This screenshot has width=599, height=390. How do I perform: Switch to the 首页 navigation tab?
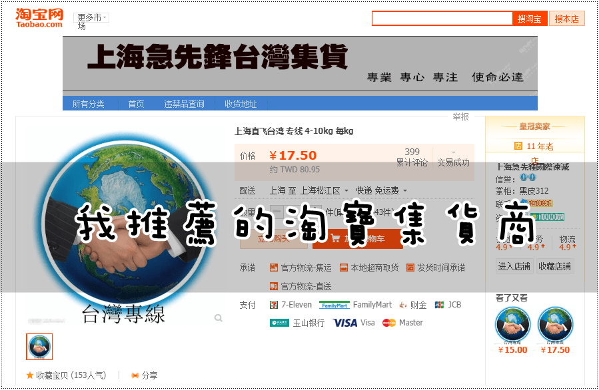(135, 103)
